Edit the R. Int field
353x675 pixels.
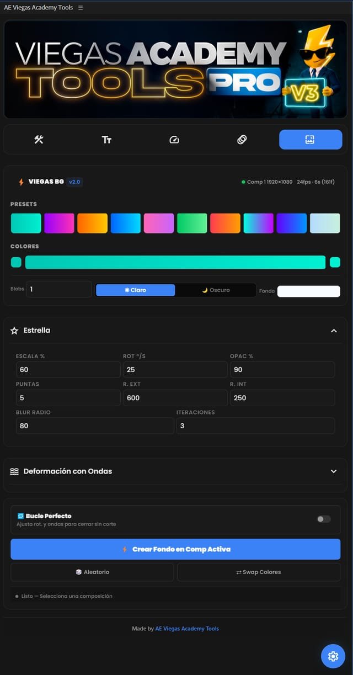point(282,398)
